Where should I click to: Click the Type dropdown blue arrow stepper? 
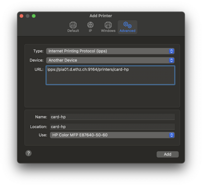click(171, 51)
